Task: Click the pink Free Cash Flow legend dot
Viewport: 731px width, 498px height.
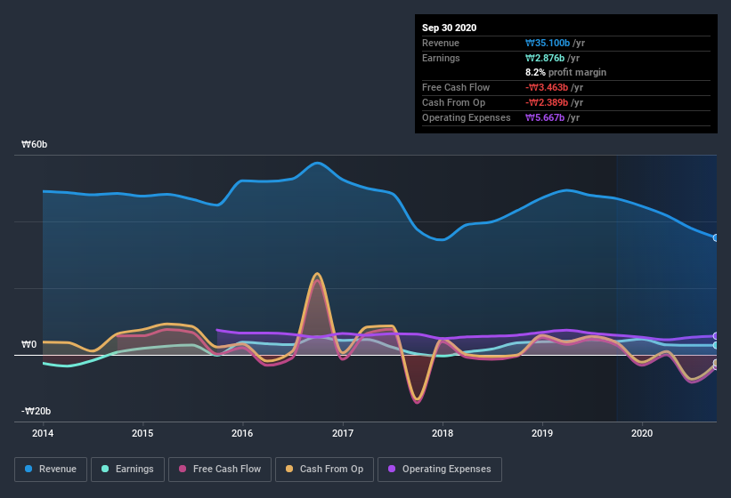Action: coord(183,469)
